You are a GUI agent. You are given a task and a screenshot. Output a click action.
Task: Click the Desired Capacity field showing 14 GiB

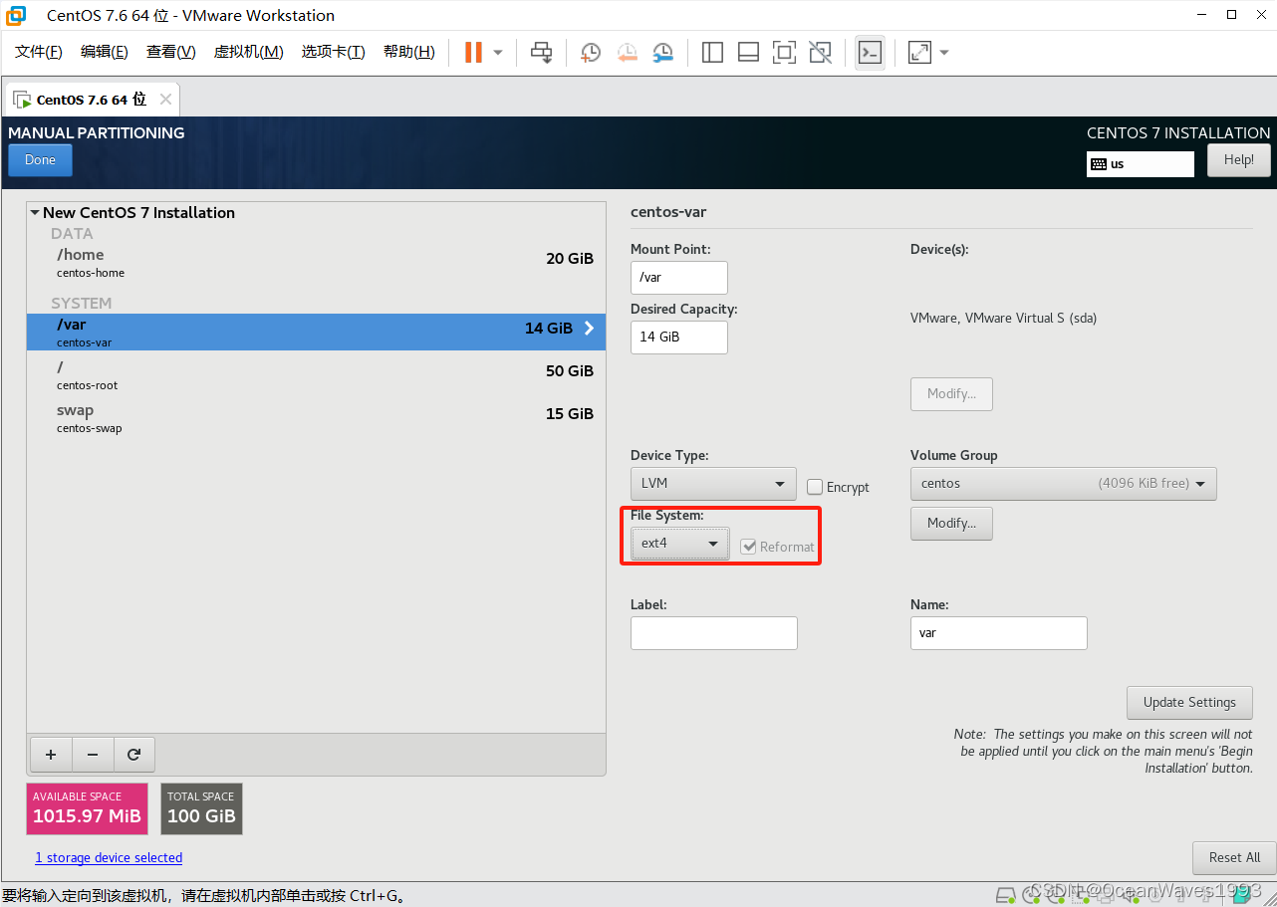pos(679,338)
